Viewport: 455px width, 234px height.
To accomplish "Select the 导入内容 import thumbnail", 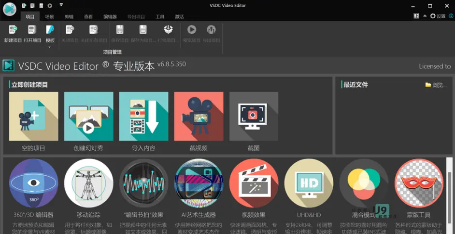I will coord(143,116).
